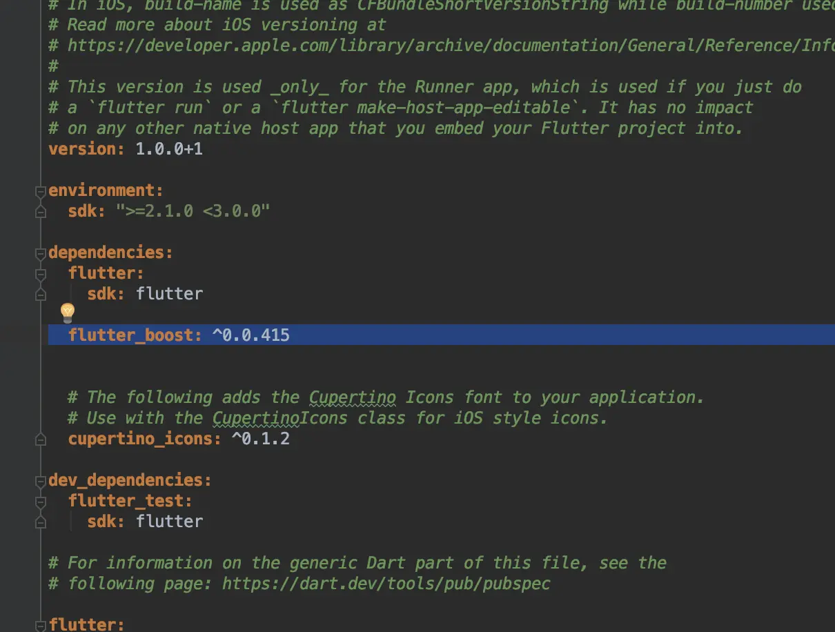The image size is (835, 632).
Task: Click the fold end marker beside sdk version constraint
Action: click(41, 210)
